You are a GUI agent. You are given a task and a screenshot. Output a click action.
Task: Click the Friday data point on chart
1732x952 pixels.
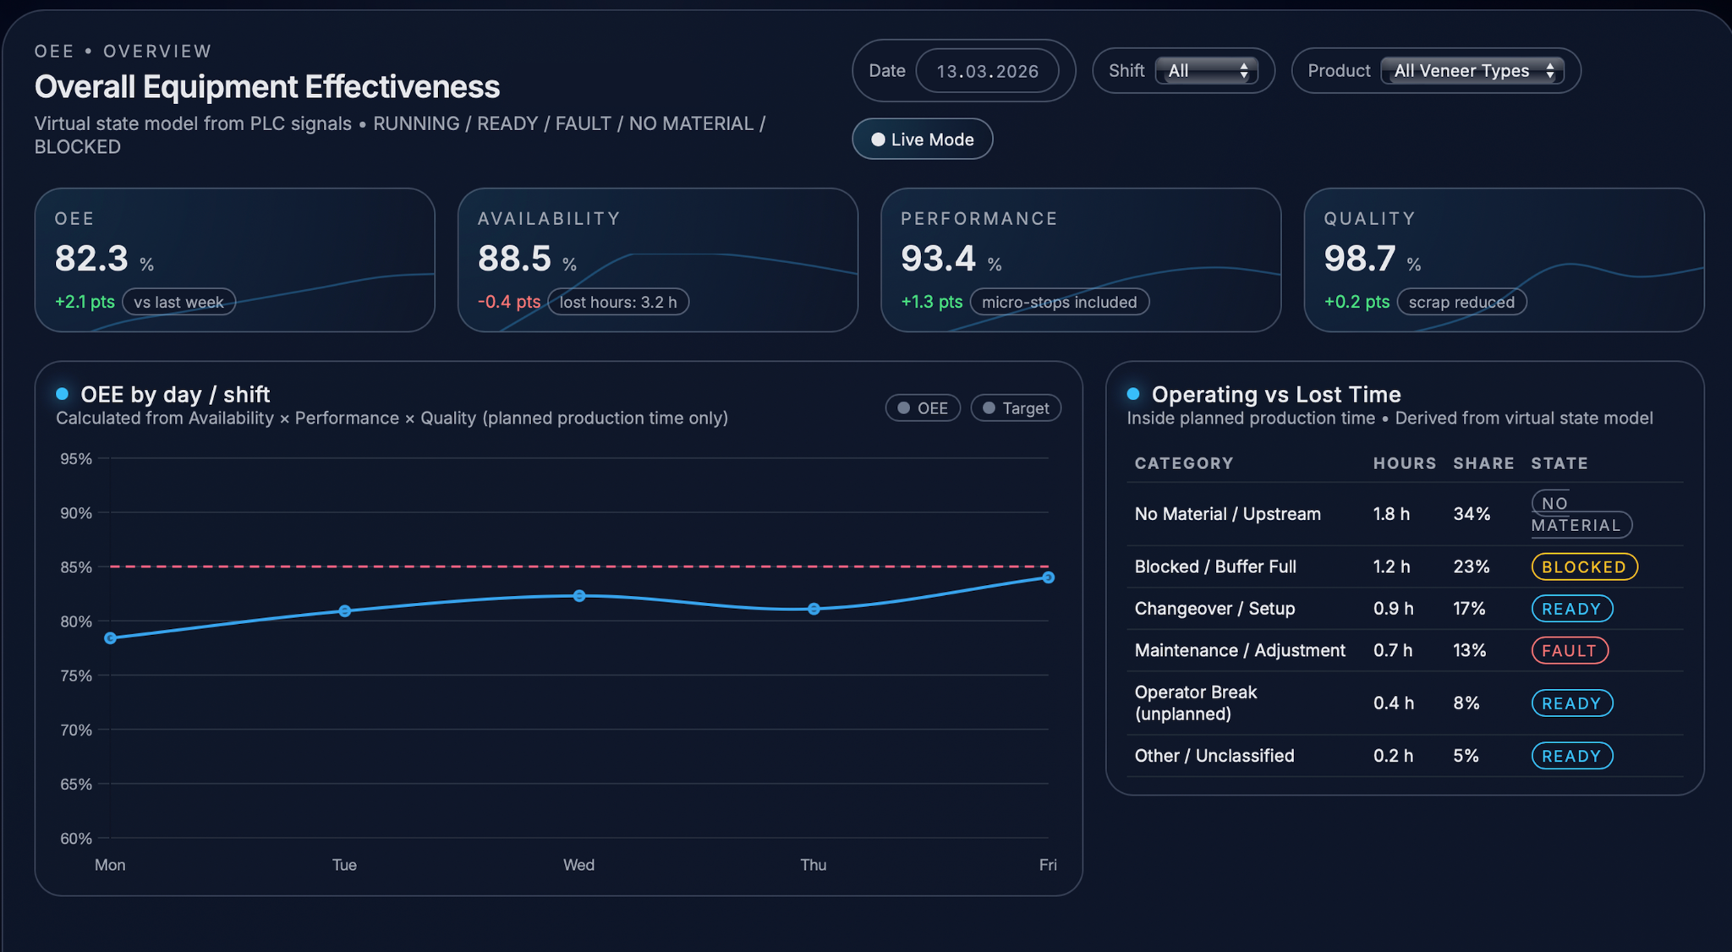[x=1048, y=577]
